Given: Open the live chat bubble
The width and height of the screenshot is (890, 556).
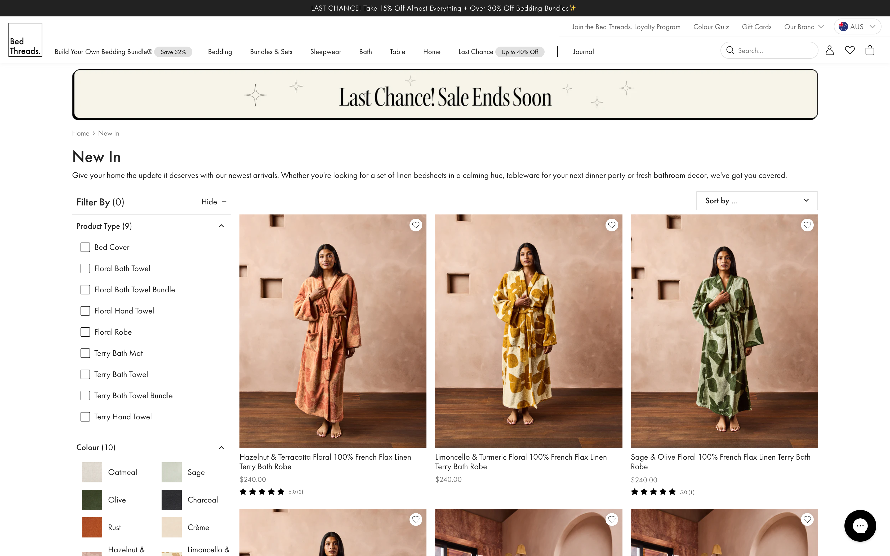Looking at the screenshot, I should pos(860,526).
